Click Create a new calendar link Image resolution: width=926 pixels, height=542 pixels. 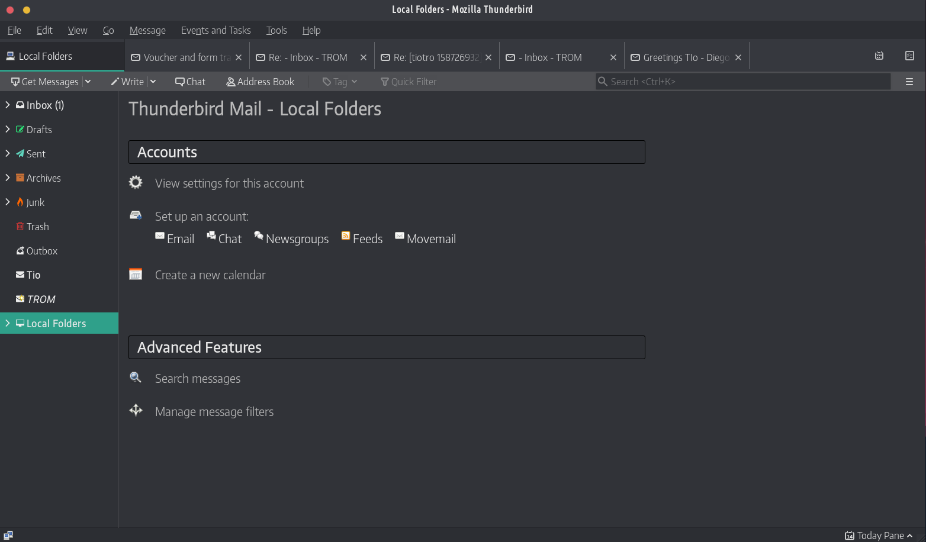click(210, 275)
